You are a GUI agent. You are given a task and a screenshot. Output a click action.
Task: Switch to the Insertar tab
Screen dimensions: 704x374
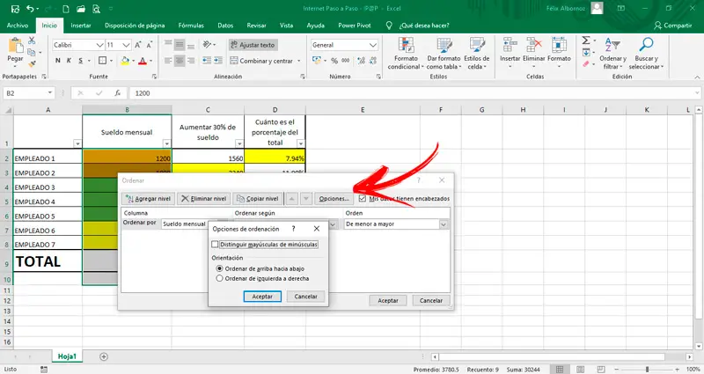[81, 26]
